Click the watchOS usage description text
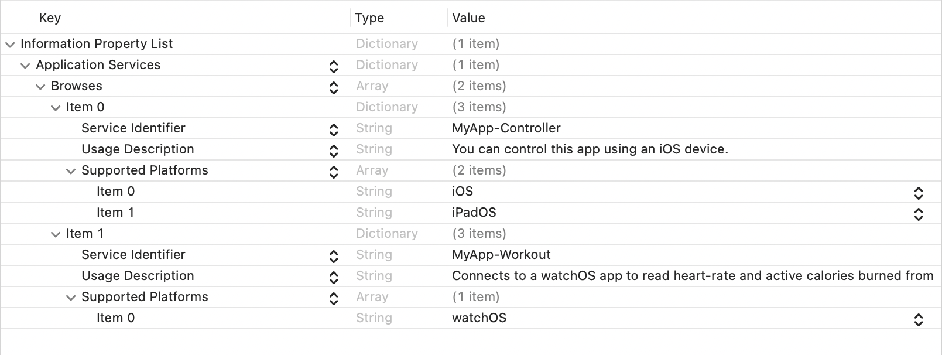Image resolution: width=942 pixels, height=355 pixels. click(x=644, y=276)
